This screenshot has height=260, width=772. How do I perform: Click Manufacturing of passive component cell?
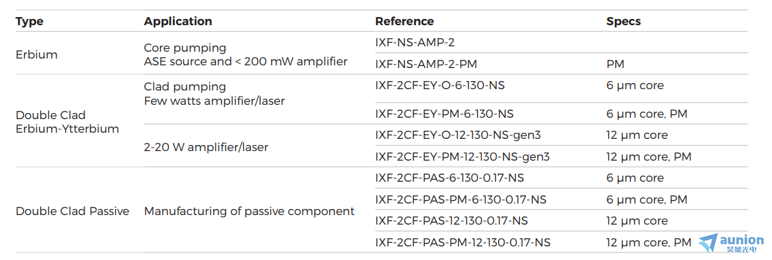[x=249, y=211]
